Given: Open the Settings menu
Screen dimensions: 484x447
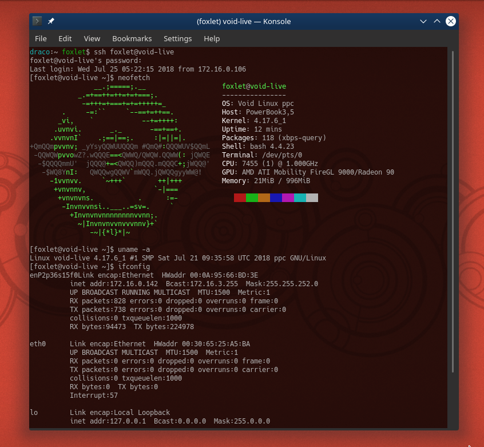Looking at the screenshot, I should 178,38.
